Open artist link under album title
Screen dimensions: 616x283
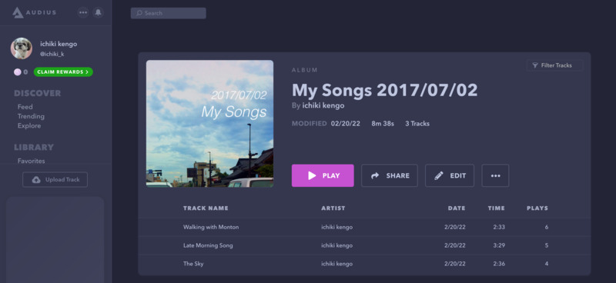[323, 105]
